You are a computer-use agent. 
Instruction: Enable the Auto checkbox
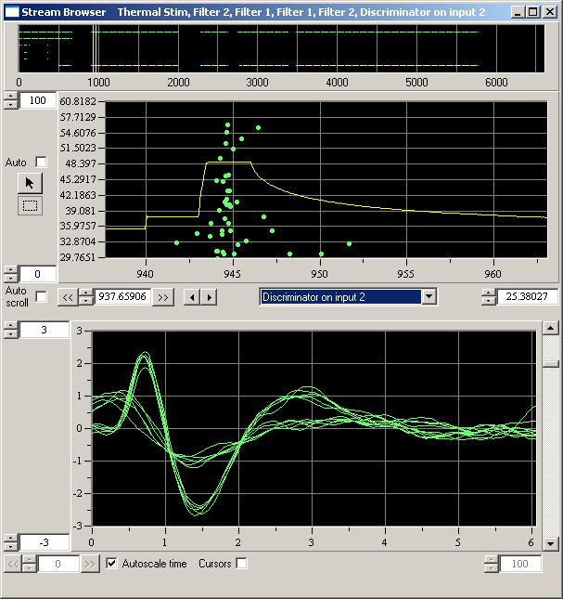(41, 163)
